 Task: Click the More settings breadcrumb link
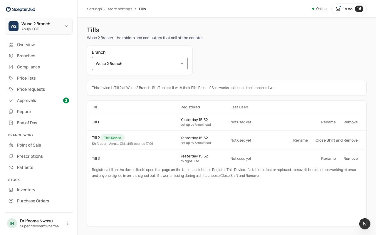[x=120, y=9]
